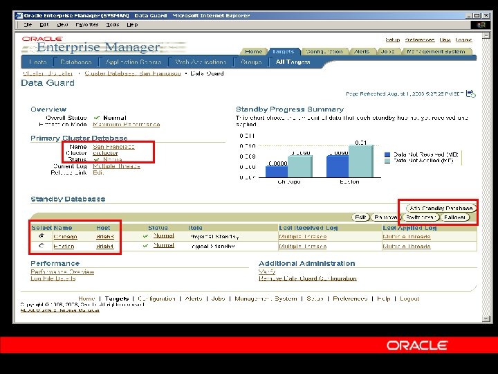Open the Maximum Performance protection mode link
Screen dimensions: 498x374
click(x=127, y=125)
